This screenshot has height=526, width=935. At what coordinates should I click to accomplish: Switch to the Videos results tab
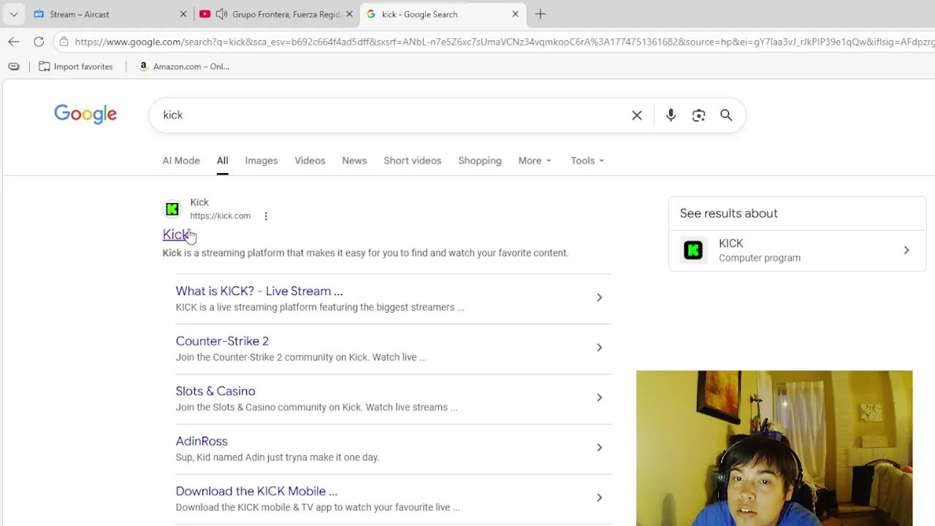310,161
